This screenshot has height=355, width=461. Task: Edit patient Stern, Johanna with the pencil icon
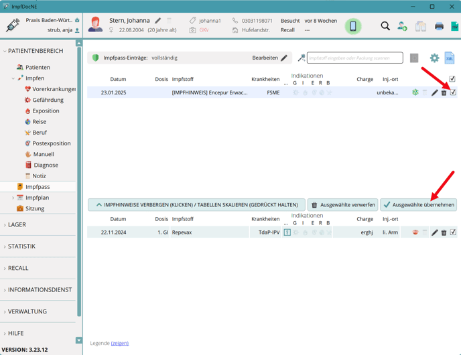(158, 20)
